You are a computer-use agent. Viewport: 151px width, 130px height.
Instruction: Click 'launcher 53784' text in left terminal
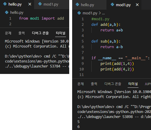46,66
